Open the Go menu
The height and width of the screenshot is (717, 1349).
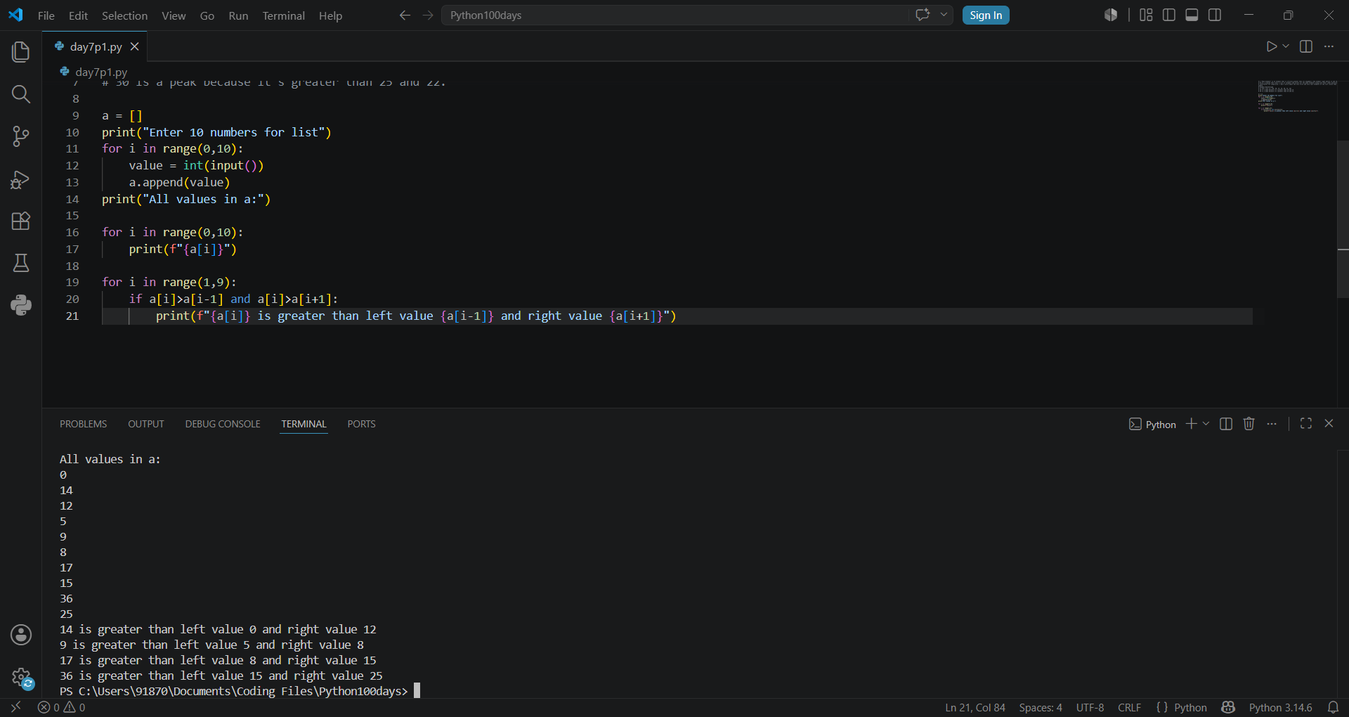[x=207, y=15]
